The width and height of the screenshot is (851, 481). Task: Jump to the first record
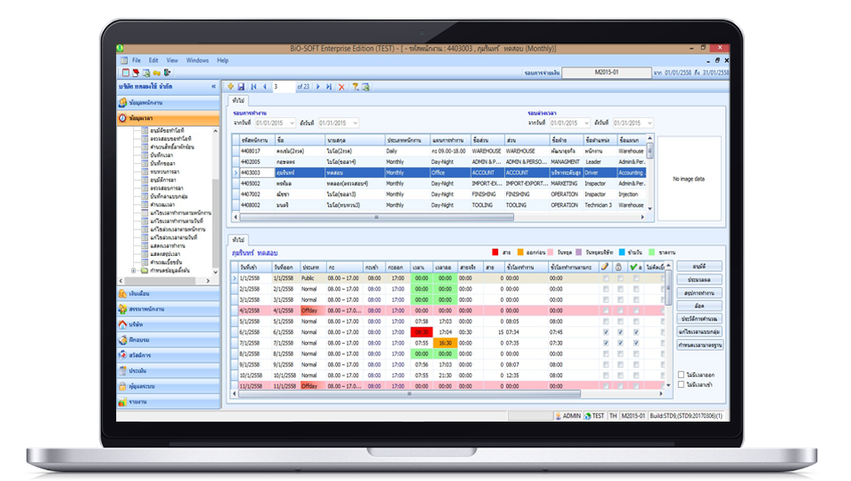pyautogui.click(x=254, y=87)
